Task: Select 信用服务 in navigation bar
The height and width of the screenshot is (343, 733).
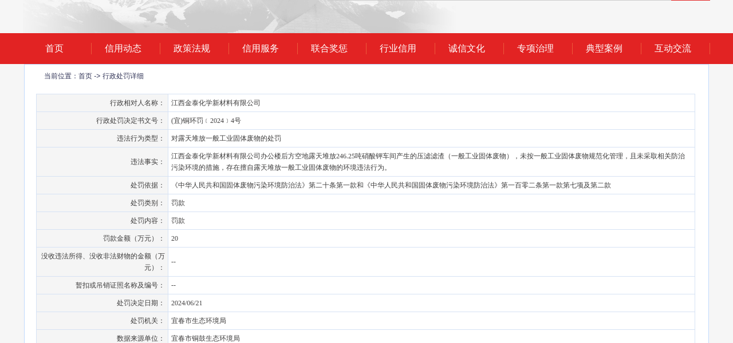Action: [x=261, y=49]
